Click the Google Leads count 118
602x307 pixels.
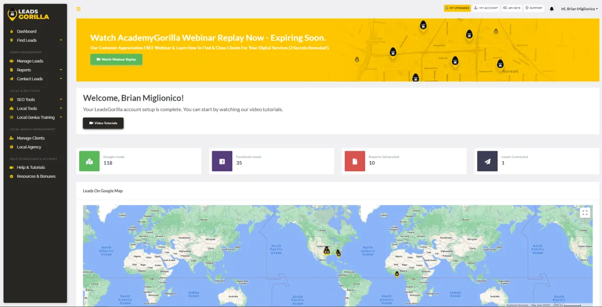click(x=108, y=163)
